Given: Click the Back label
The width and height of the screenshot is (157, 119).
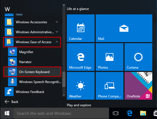Looking at the screenshot, I should 15,102.
